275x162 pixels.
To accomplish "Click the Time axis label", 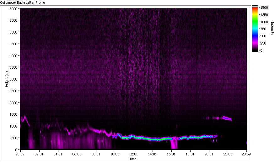I will pyautogui.click(x=133, y=159).
